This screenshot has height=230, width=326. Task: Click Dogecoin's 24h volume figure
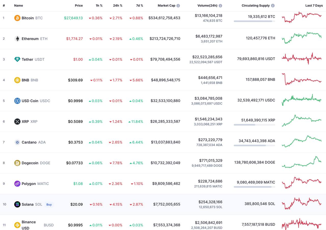(210, 161)
